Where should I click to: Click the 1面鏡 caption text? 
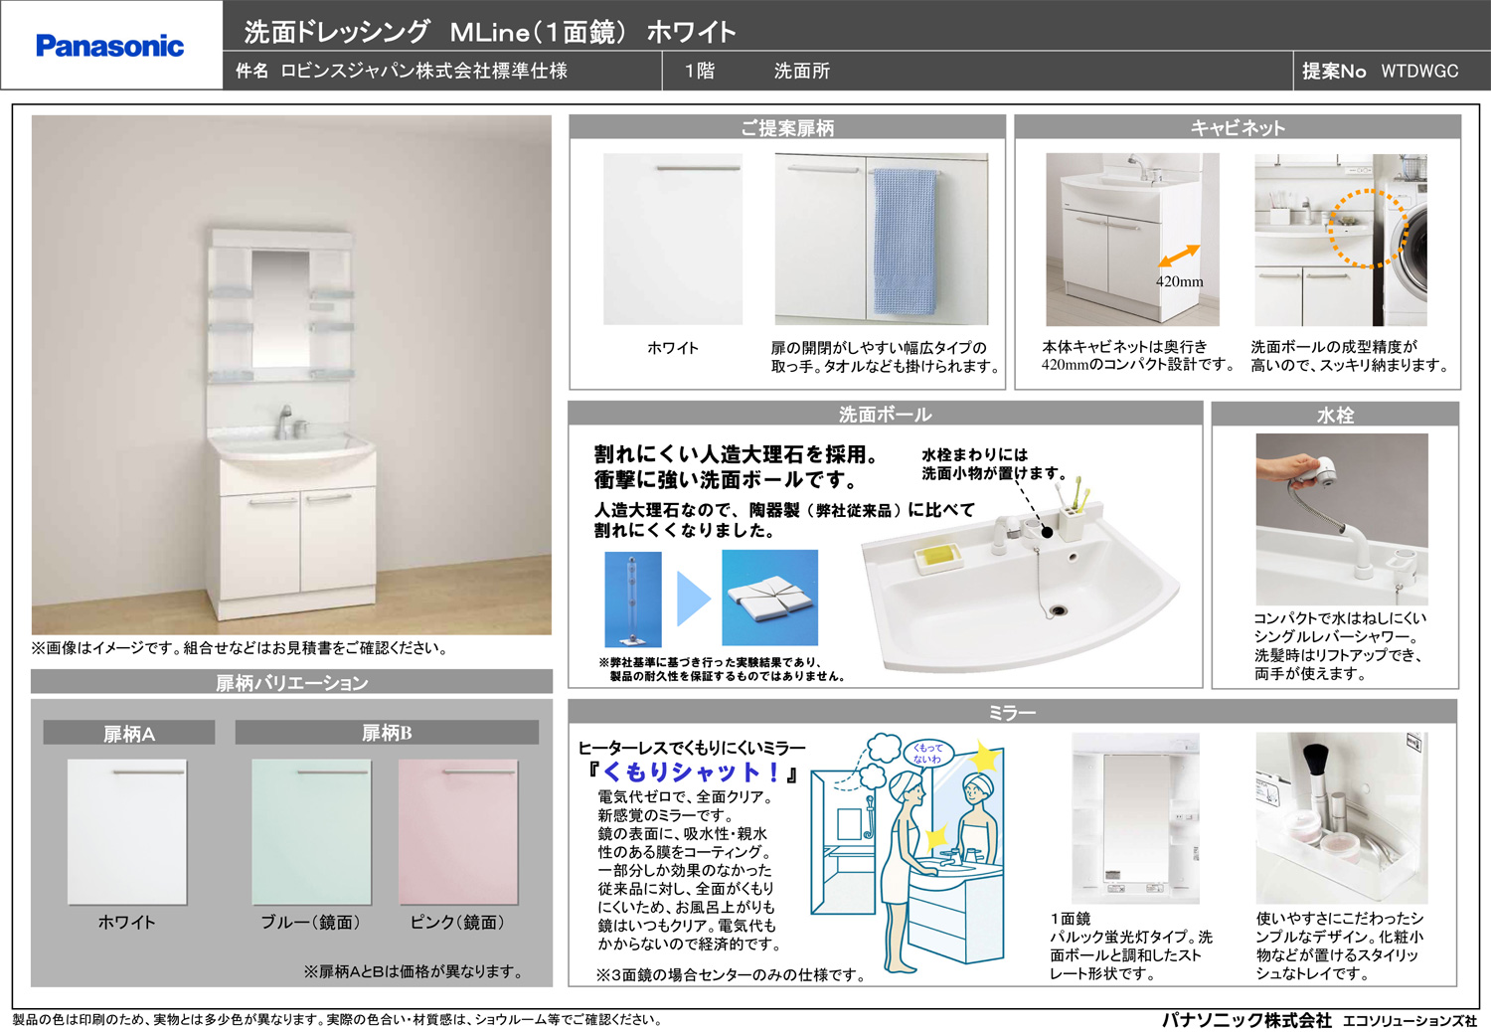1071,919
